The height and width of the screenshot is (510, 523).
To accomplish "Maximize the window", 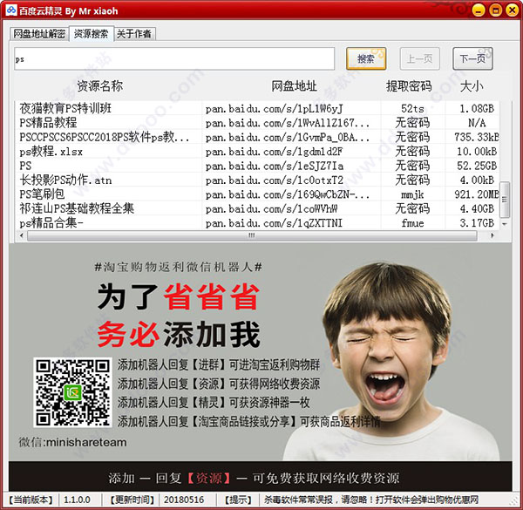I will click(x=495, y=10).
